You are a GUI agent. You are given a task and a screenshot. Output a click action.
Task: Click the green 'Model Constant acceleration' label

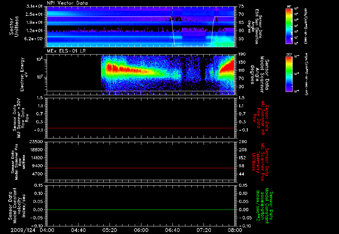pyautogui.click(x=265, y=206)
